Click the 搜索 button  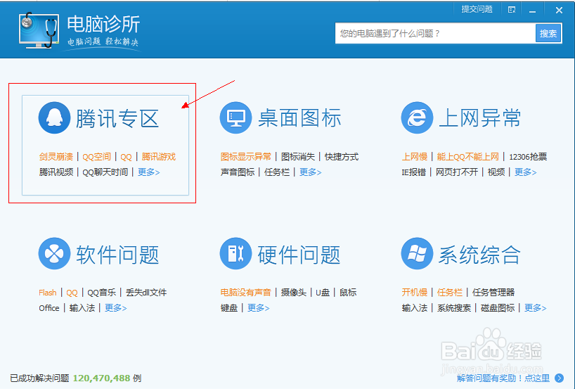[548, 33]
